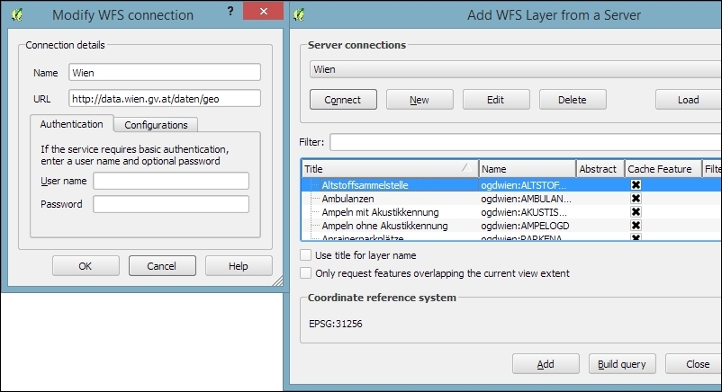
Task: Select the Altstoffsammelstelle layer row
Action: tap(511, 185)
